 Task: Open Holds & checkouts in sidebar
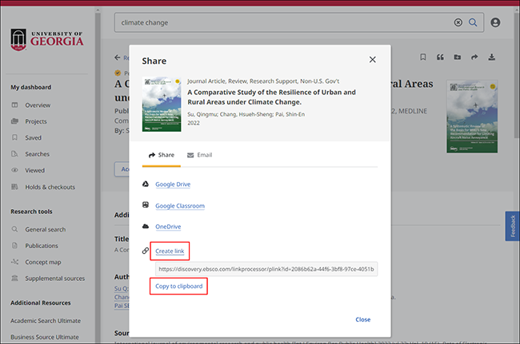coord(50,187)
